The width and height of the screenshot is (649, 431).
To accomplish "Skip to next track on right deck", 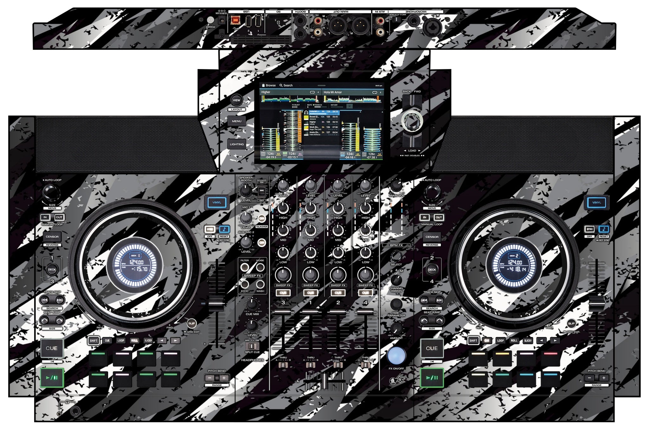I will [439, 300].
